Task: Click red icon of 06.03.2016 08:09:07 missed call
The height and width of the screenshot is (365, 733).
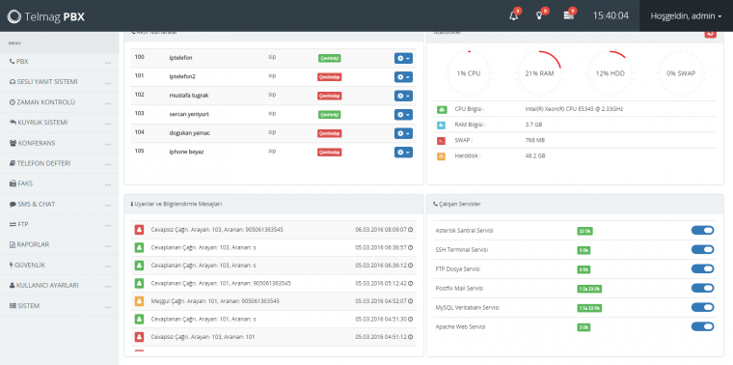Action: [x=139, y=230]
